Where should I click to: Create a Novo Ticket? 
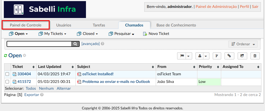click(156, 34)
